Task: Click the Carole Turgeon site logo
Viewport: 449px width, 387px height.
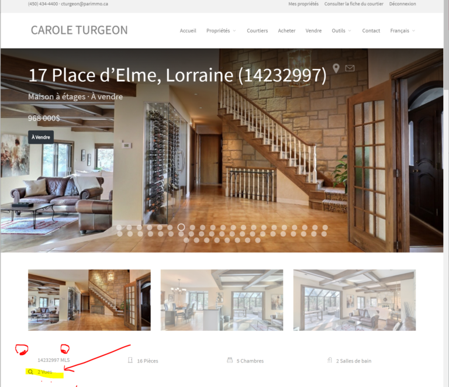Action: pyautogui.click(x=80, y=30)
